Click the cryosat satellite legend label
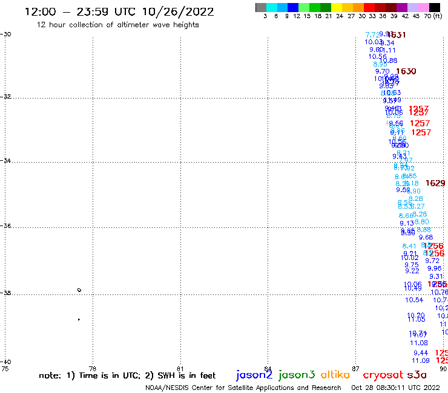Screen dimensions: 448x393 pos(383,375)
